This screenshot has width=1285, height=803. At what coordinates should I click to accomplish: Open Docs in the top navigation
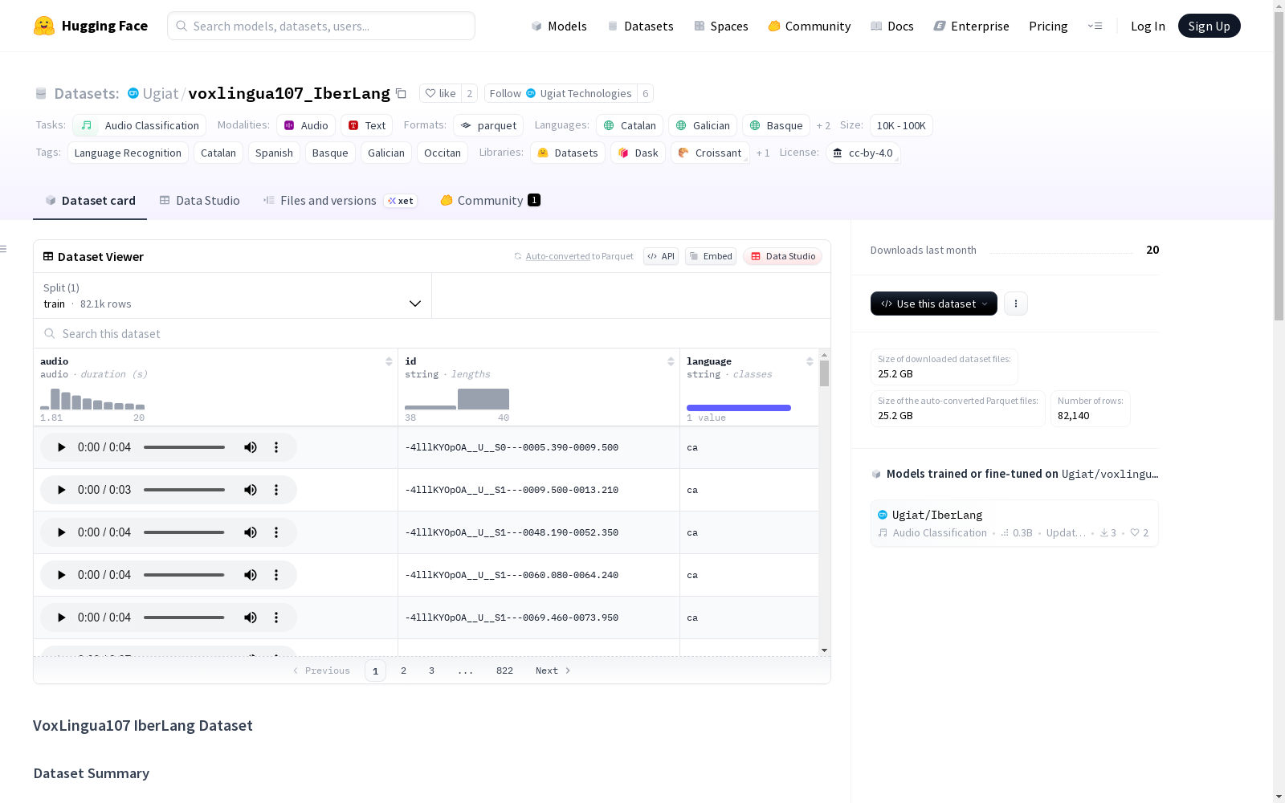[x=892, y=26]
